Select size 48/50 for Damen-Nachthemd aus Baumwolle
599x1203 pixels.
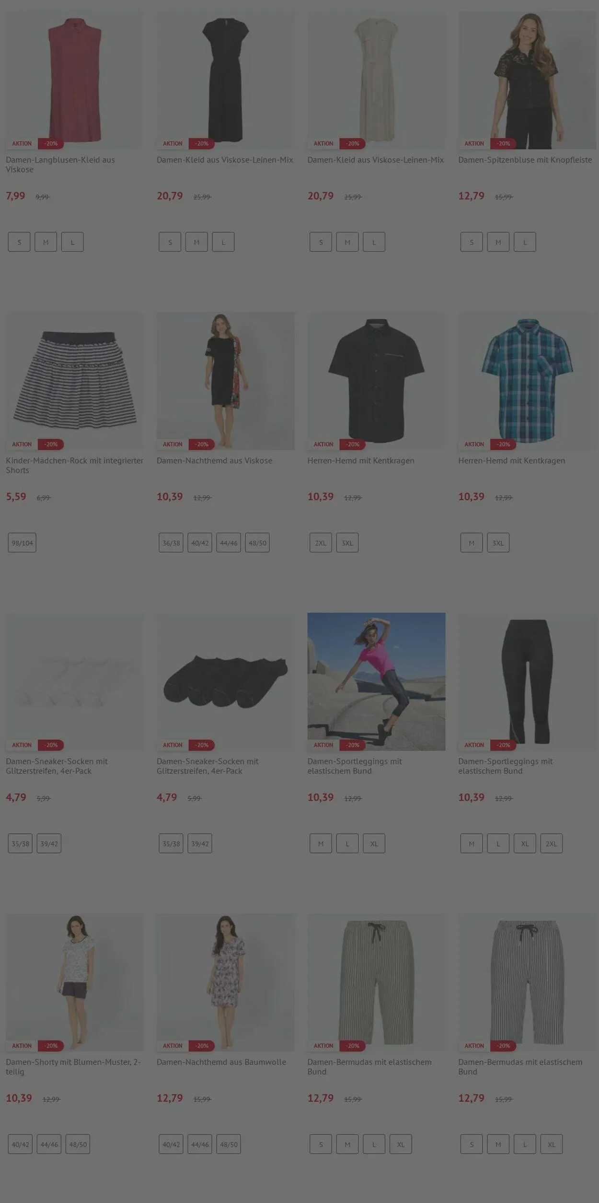pos(229,1145)
